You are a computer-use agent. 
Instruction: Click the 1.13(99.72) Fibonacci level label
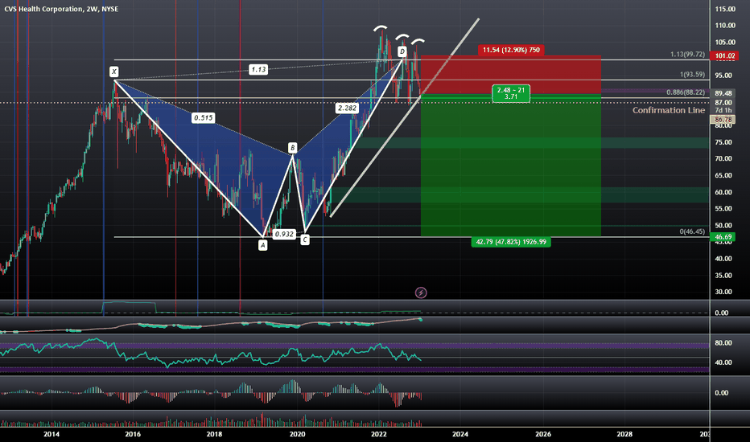click(x=687, y=55)
